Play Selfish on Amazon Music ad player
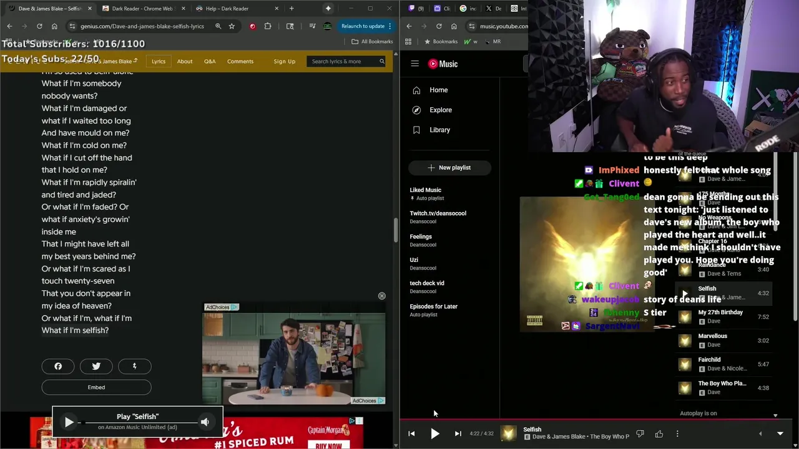The image size is (799, 449). point(69,422)
